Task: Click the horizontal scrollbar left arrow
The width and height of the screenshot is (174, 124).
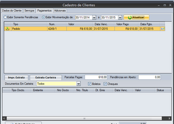Action: tap(4, 119)
